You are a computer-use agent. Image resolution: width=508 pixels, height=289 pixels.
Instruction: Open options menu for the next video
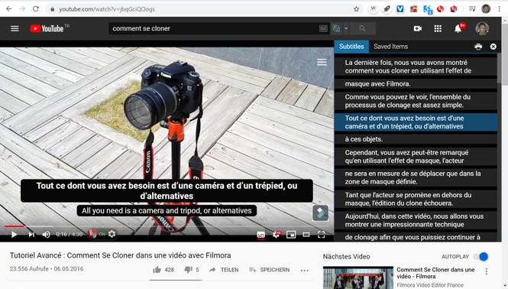[x=486, y=271]
